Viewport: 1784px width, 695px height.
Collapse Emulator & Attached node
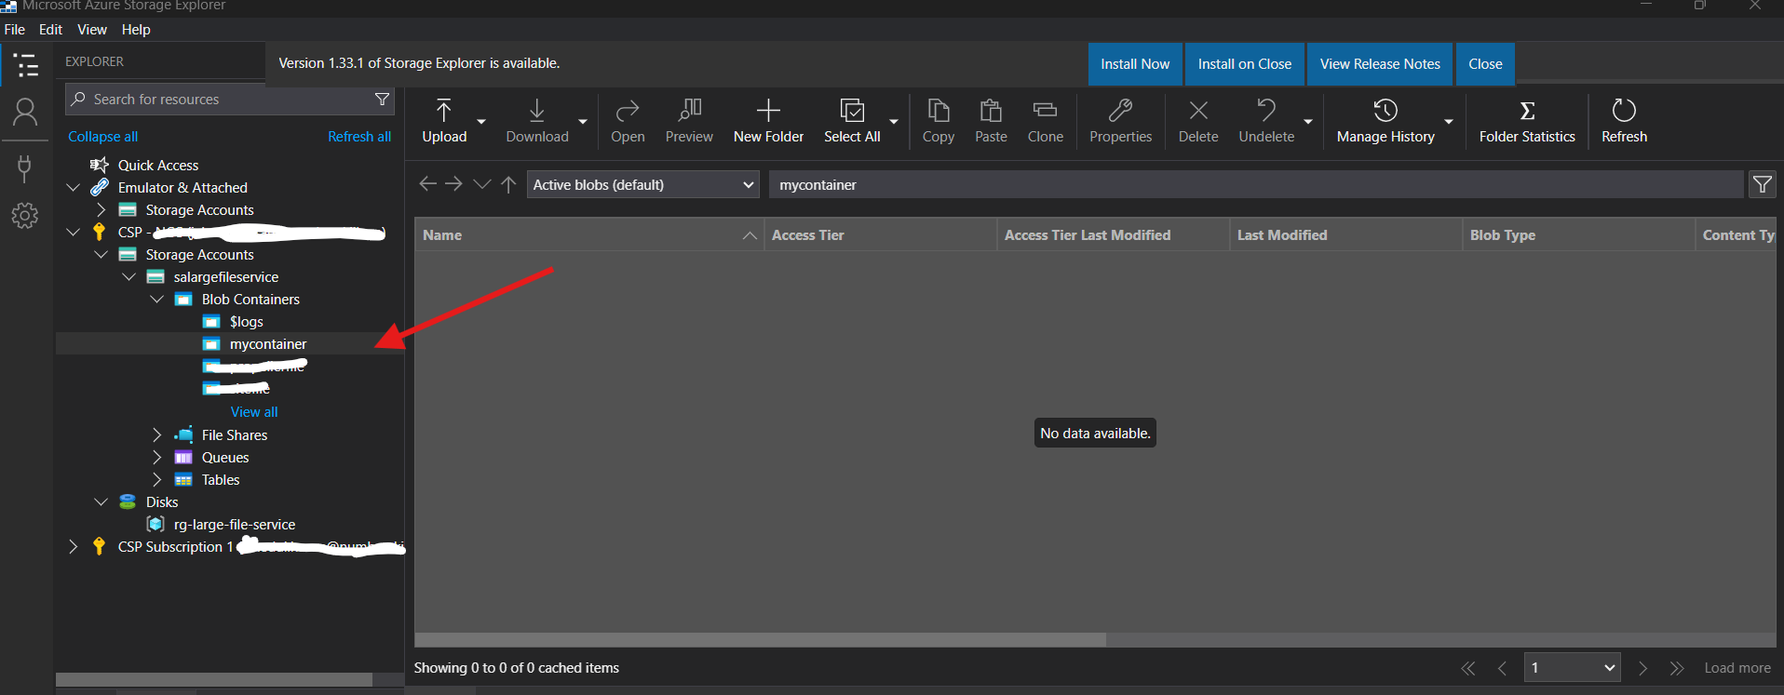pos(74,187)
